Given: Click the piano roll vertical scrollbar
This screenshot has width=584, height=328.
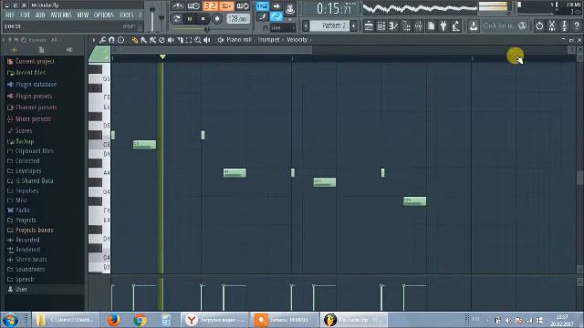Looking at the screenshot, I should tap(580, 178).
